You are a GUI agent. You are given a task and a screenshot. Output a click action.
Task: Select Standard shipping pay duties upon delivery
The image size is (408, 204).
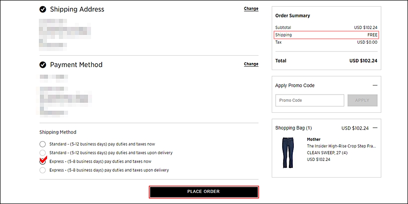pyautogui.click(x=42, y=153)
